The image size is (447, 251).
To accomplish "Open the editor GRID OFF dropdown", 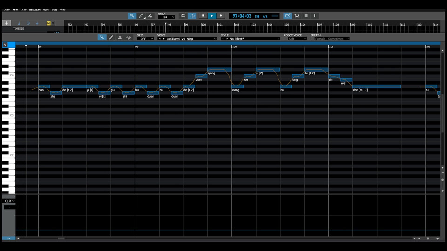I will point(145,39).
